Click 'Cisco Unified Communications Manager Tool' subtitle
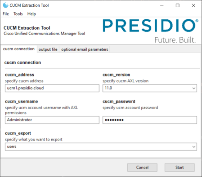Viewport: 202px width, 177px height. pos(45,34)
